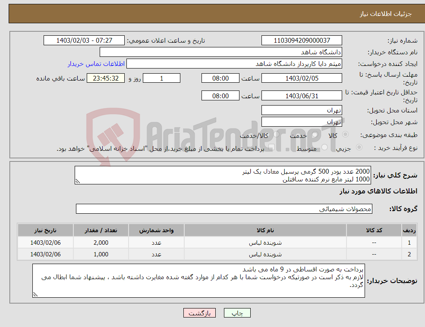Image resolution: width=425 pixels, height=327 pixels.
Task: Select the متوسط purchase type radio
Action: point(325,147)
